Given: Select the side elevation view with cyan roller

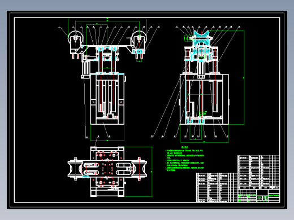Looking at the screenshot, I should click(204, 77).
